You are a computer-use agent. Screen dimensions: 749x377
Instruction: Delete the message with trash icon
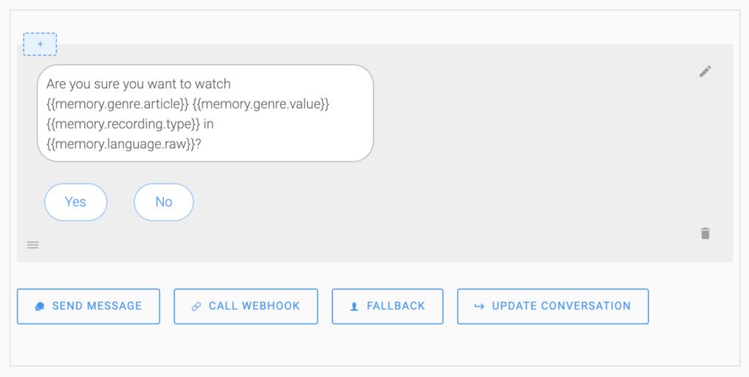(705, 234)
